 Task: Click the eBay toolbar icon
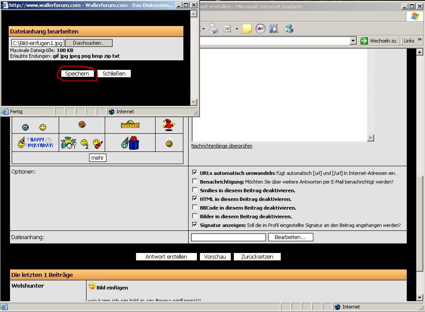(x=260, y=29)
